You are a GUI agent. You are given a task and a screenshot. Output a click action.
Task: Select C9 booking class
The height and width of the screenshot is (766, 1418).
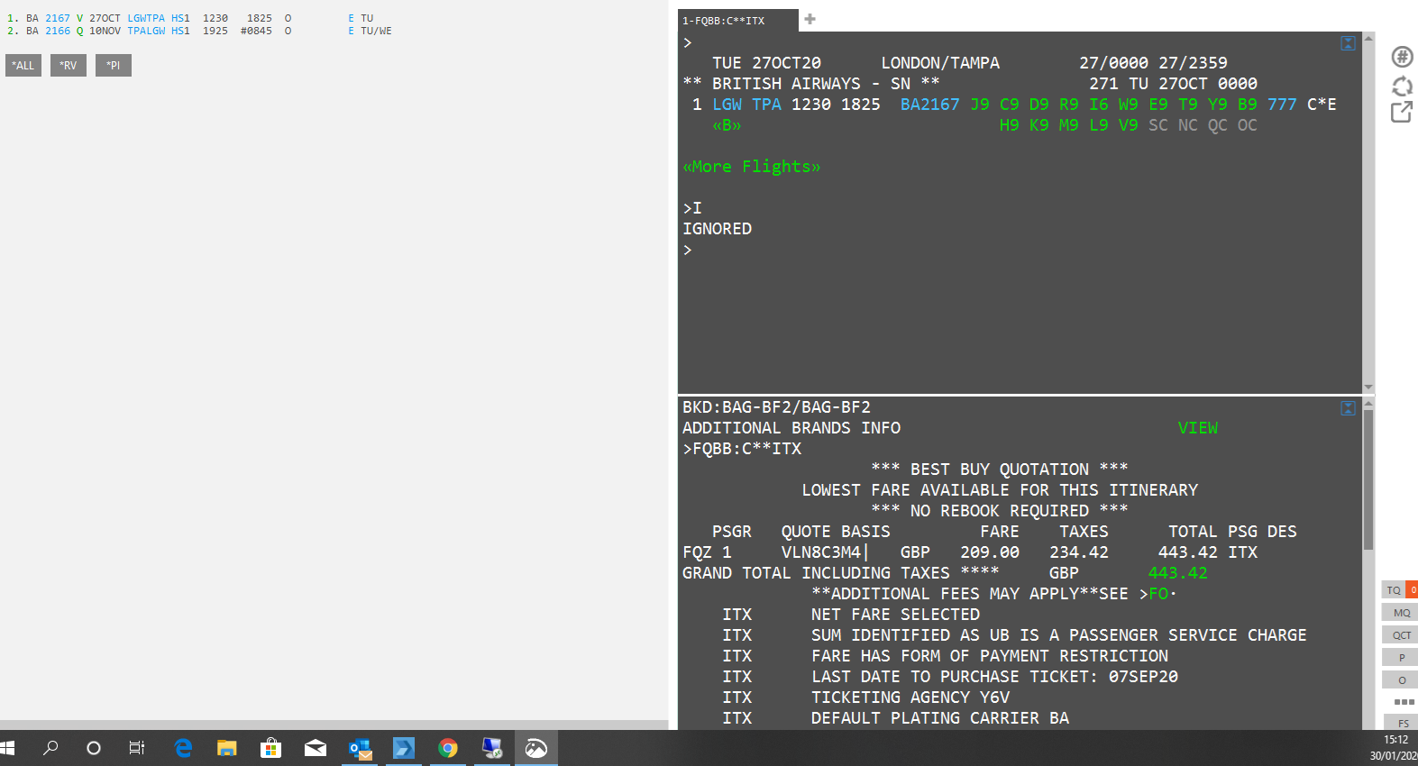click(1010, 105)
